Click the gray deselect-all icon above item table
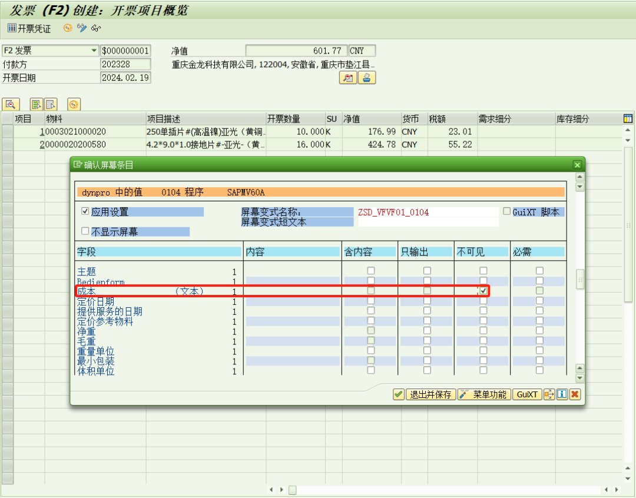The width and height of the screenshot is (636, 498). [51, 104]
